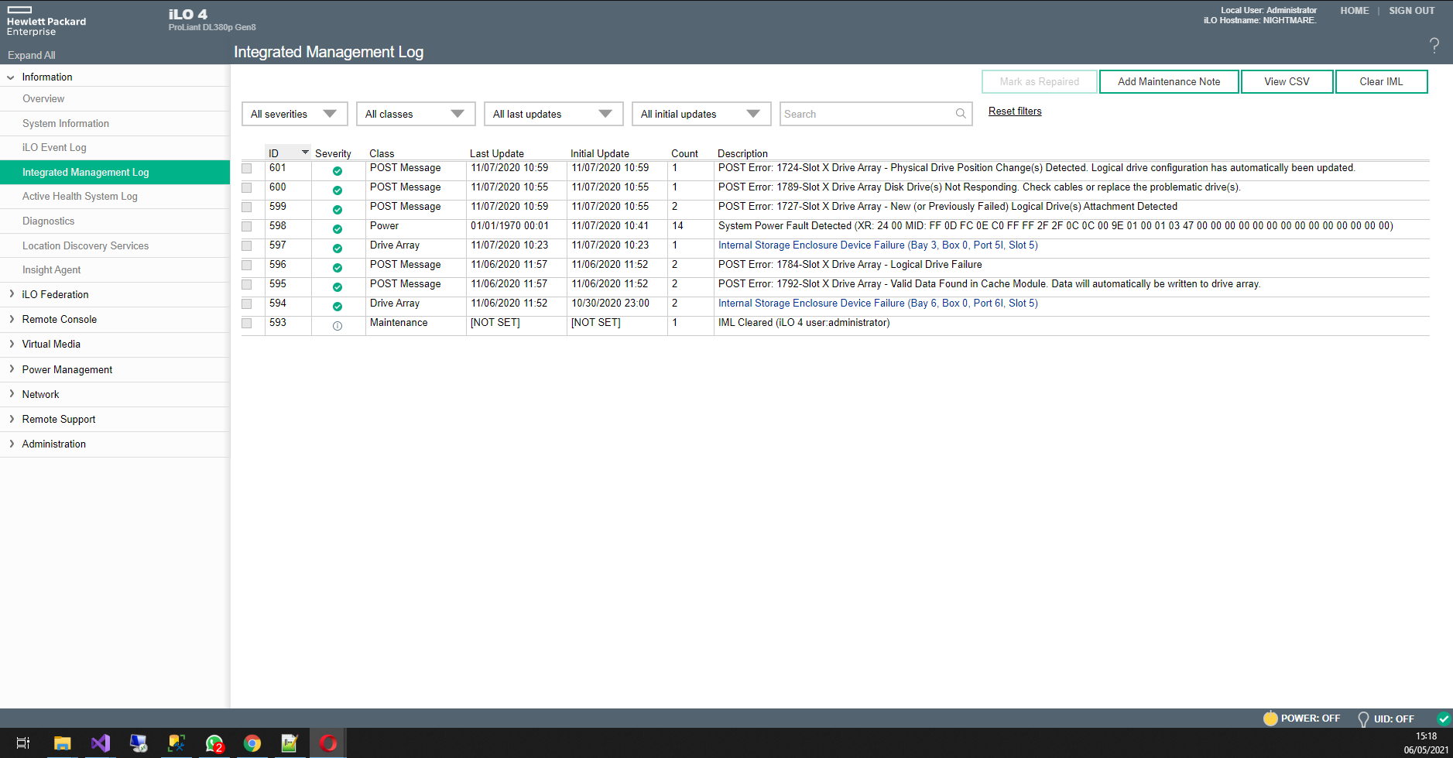Click the View CSV button

[1287, 81]
